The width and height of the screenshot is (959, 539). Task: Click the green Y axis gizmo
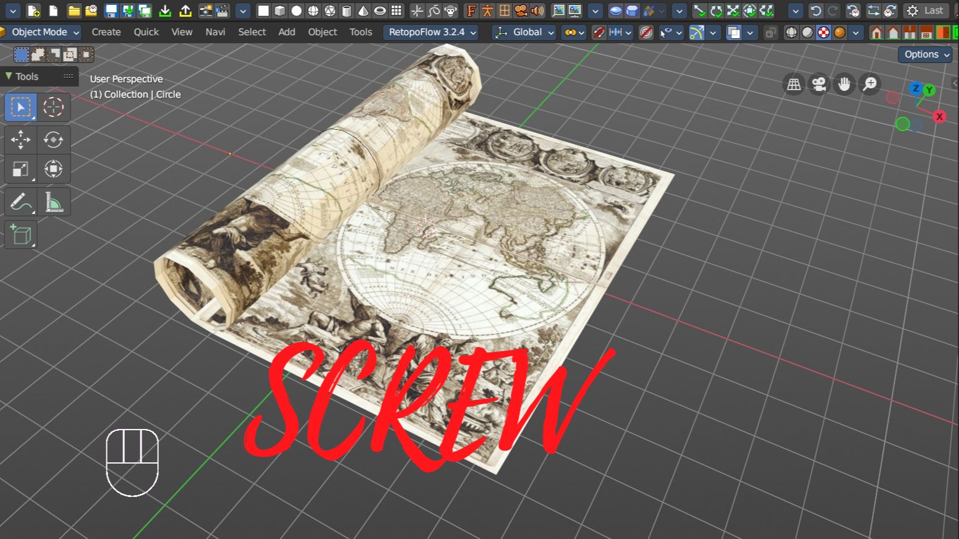(929, 90)
